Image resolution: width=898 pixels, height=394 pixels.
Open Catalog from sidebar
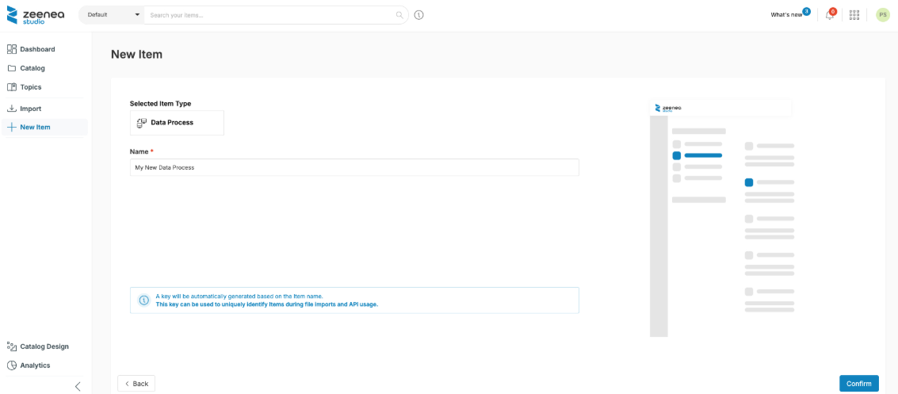(32, 68)
